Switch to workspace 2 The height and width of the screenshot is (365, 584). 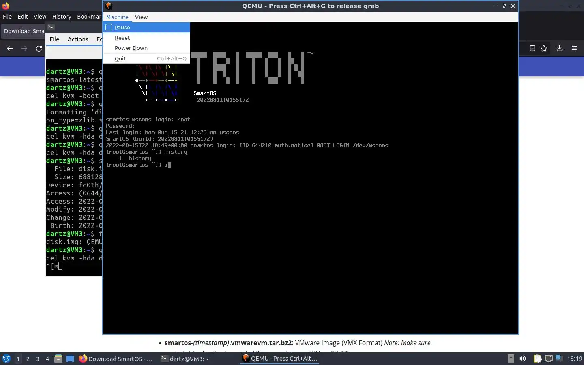point(28,359)
